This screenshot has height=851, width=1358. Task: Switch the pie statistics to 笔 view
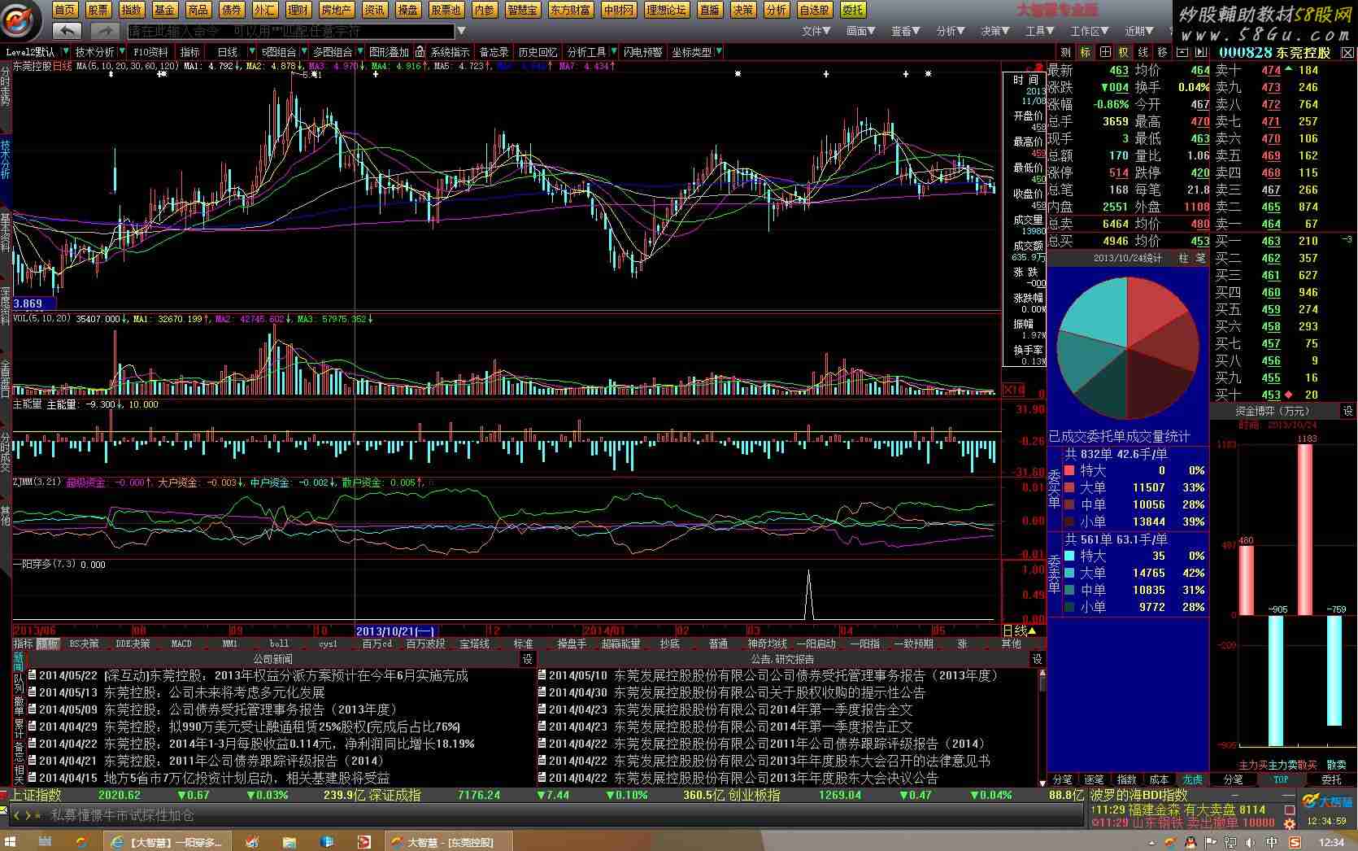pos(1200,258)
